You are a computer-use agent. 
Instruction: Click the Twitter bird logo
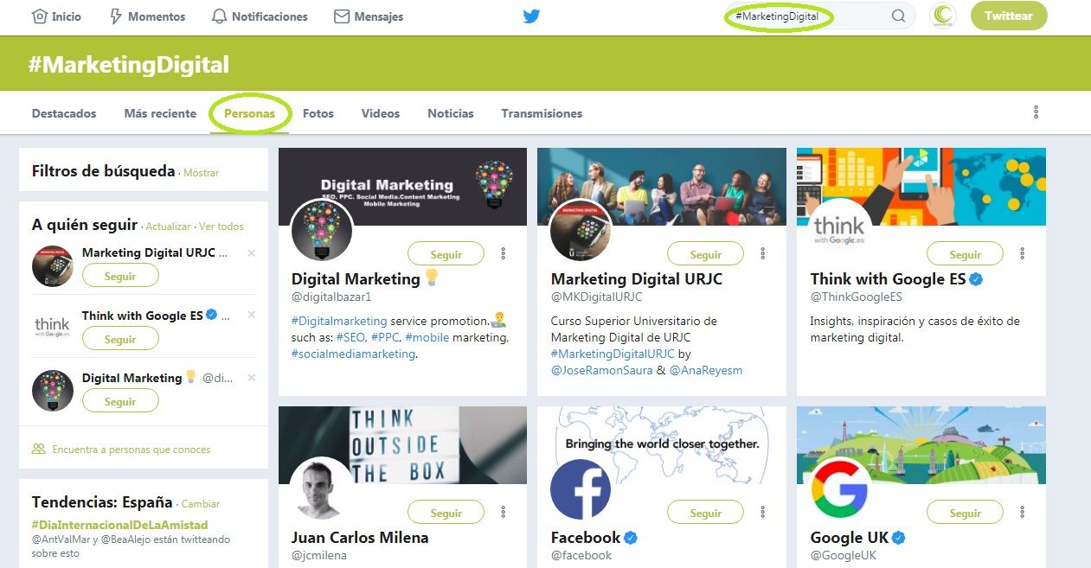tap(531, 16)
